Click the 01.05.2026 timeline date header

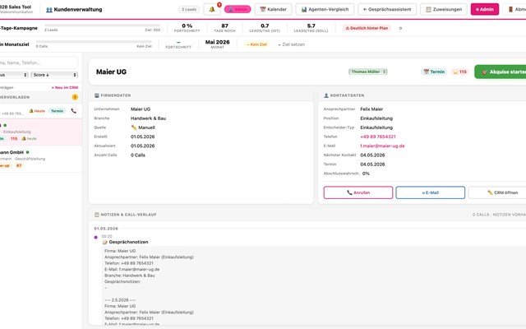pyautogui.click(x=106, y=229)
